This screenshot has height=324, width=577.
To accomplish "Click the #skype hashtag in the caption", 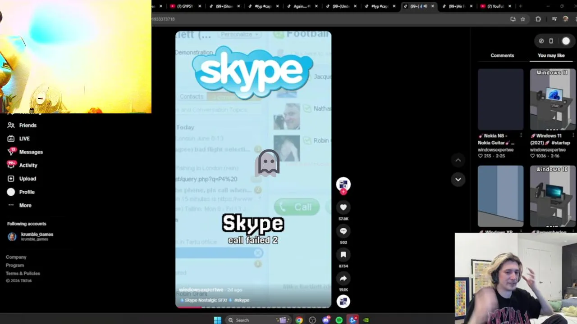I will pos(242,300).
